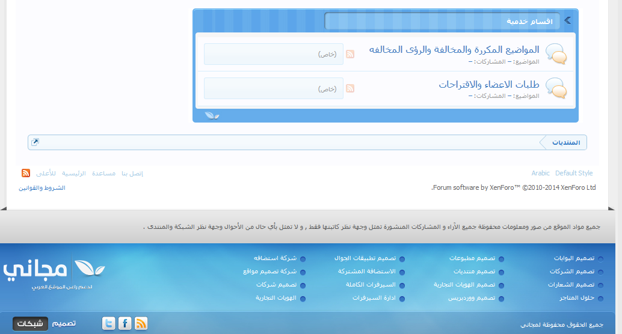622x334 pixels.
Task: Open the Twitter icon in footer
Action: pyautogui.click(x=109, y=324)
